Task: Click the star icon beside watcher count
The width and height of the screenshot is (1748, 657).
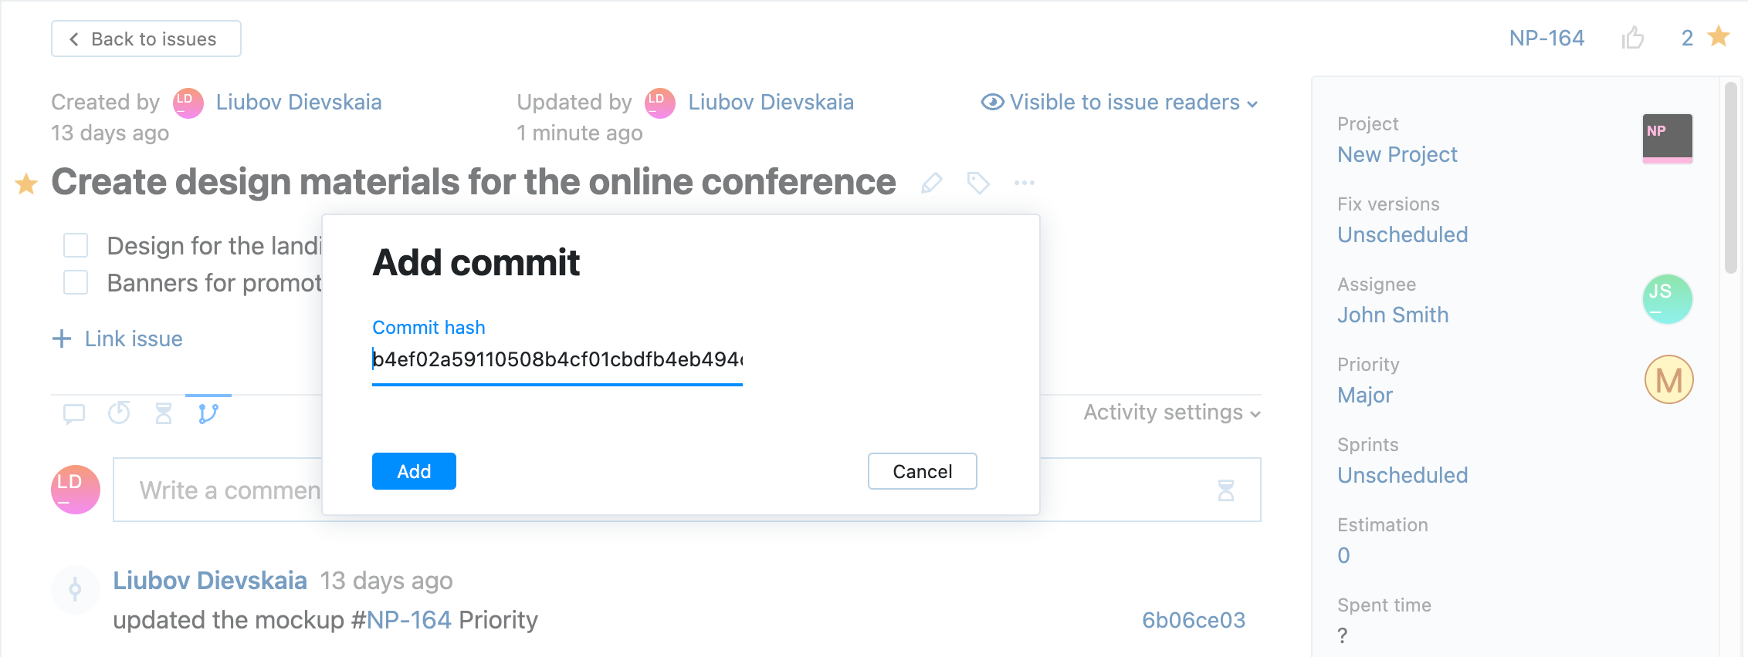Action: pyautogui.click(x=1719, y=36)
